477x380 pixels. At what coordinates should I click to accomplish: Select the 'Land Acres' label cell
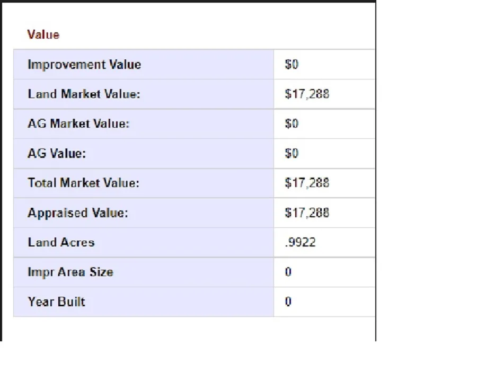pos(61,243)
